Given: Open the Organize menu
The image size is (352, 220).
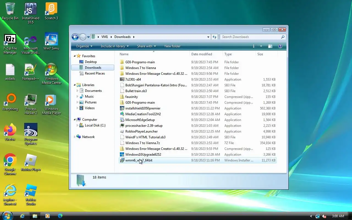Looking at the screenshot, I should pyautogui.click(x=84, y=46).
